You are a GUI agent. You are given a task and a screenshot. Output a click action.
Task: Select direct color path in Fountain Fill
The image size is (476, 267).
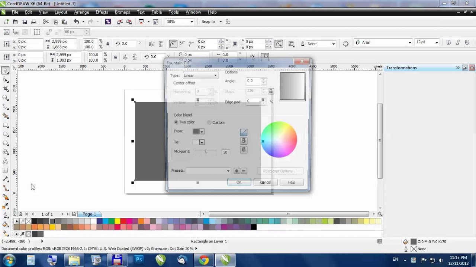[244, 132]
